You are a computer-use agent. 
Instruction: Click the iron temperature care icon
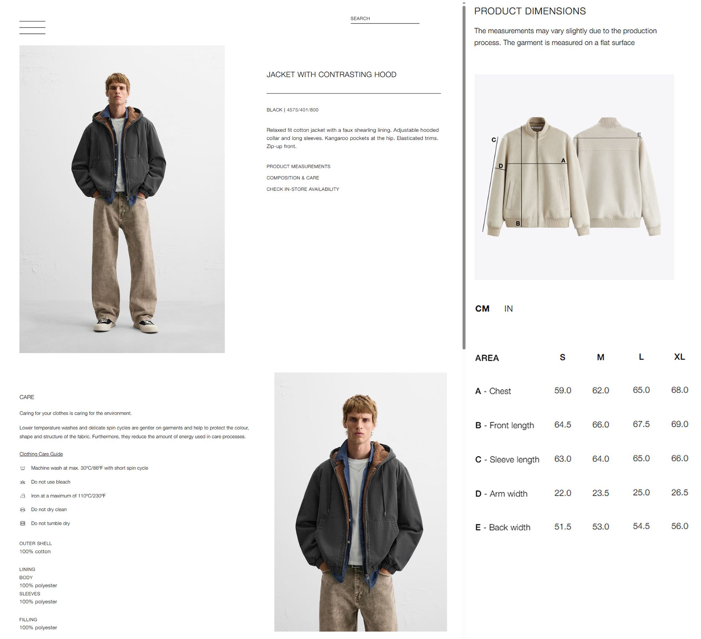tap(22, 496)
